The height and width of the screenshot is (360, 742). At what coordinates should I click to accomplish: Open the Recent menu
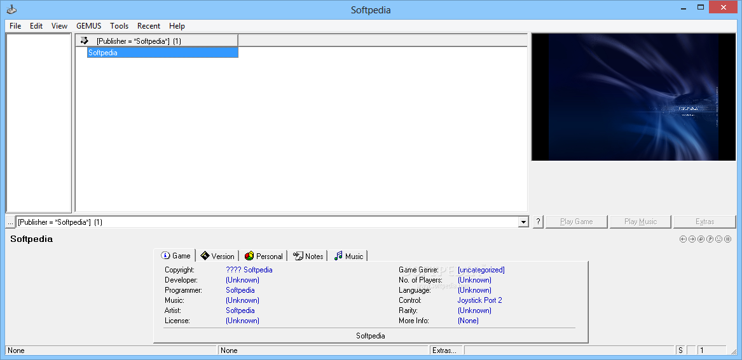tap(149, 26)
